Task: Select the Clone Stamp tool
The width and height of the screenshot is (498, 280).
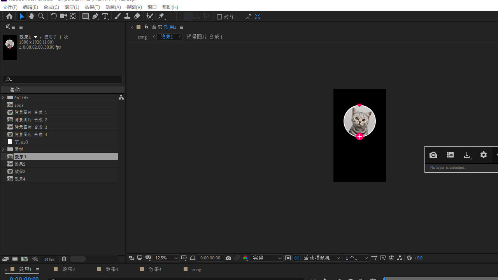Action: (x=127, y=16)
